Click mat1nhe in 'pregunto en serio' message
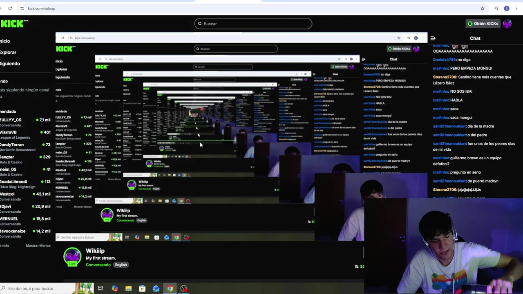The width and height of the screenshot is (523, 294). [x=441, y=172]
